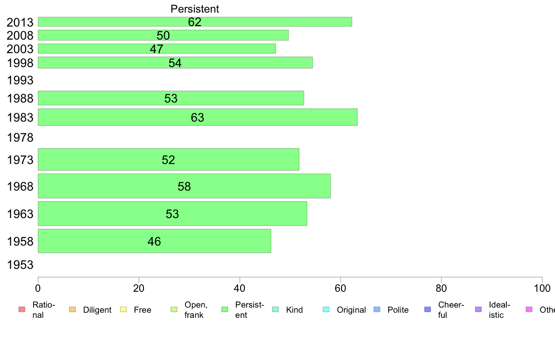
Task: Click the Polite legend blue swatch
Action: point(377,309)
